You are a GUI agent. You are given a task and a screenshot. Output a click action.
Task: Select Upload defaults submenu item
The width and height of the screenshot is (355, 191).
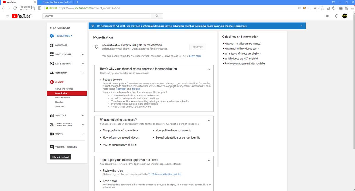pos(62,98)
